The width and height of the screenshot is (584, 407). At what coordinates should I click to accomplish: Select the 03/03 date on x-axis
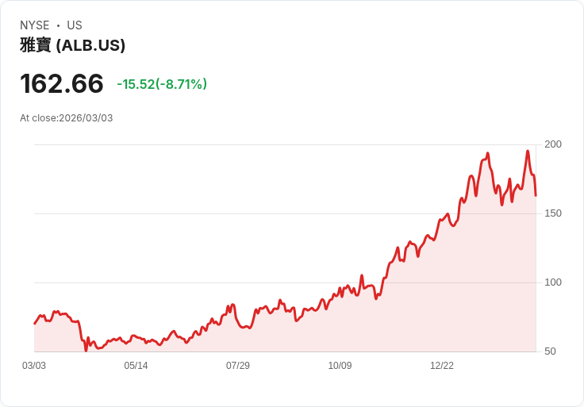(34, 366)
